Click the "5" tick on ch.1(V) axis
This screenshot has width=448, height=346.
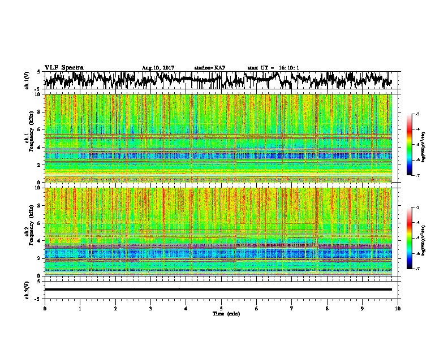pyautogui.click(x=38, y=72)
